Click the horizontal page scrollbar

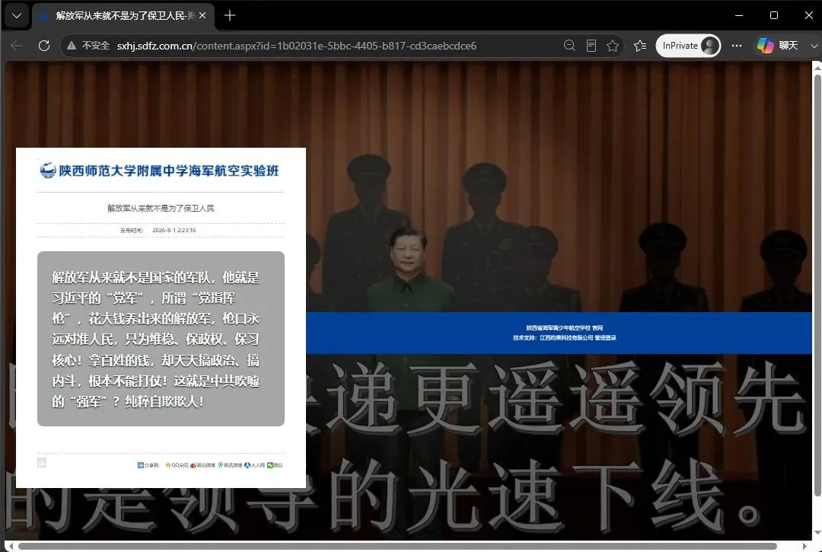[x=397, y=546]
